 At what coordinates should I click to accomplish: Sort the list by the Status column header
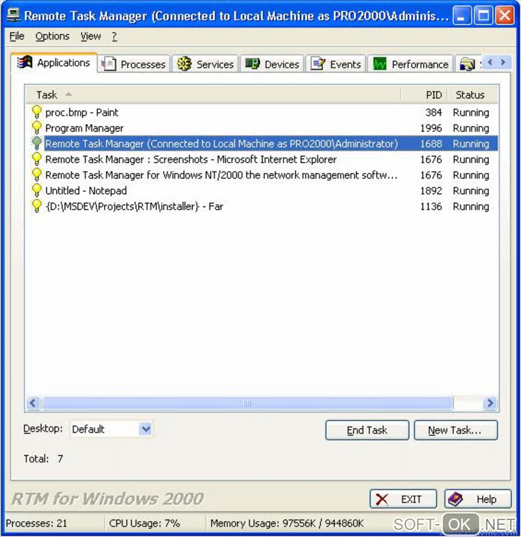point(472,95)
